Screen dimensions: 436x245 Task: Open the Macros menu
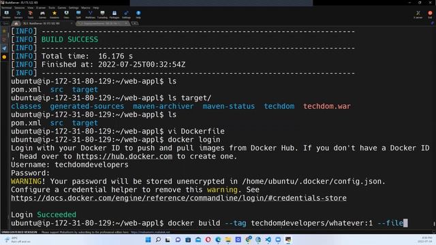point(86,7)
